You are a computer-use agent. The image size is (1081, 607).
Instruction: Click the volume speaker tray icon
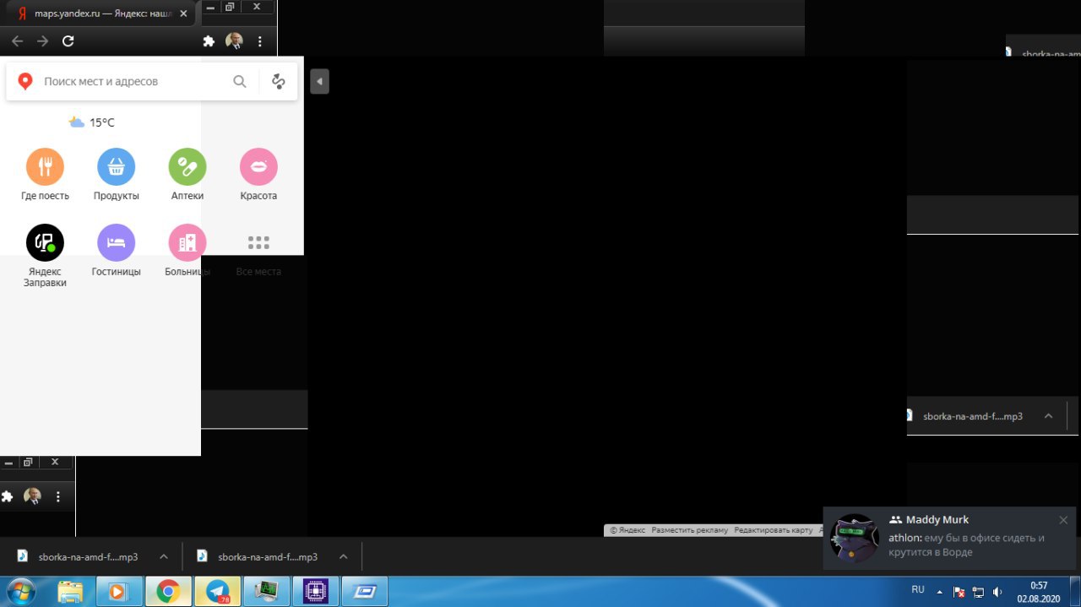pyautogui.click(x=997, y=592)
